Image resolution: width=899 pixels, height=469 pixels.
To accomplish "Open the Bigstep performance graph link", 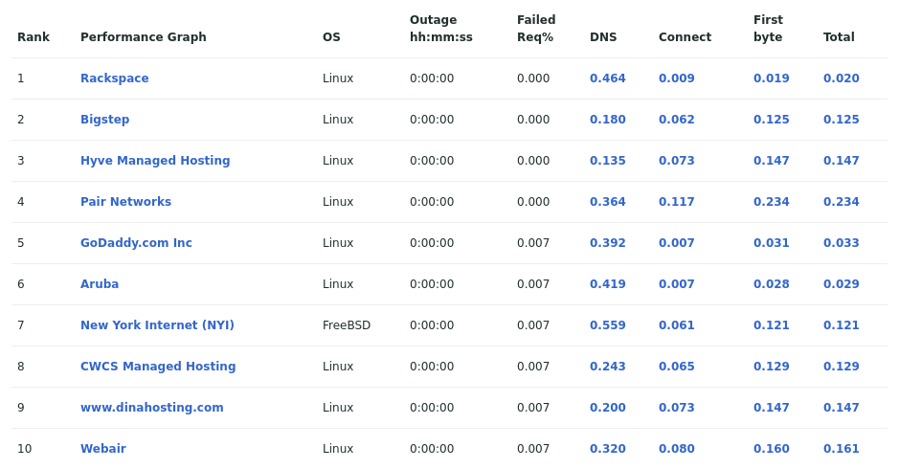I will (x=105, y=120).
